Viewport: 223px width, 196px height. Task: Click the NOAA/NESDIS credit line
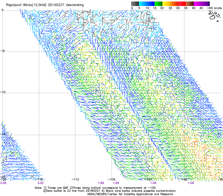click(130, 194)
